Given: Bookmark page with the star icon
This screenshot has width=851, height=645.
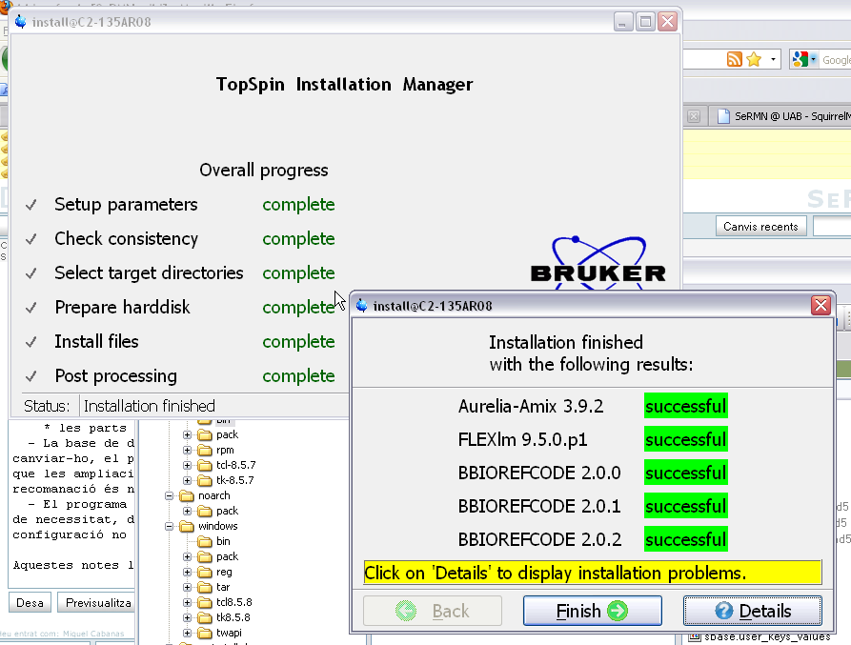Looking at the screenshot, I should click(x=754, y=60).
